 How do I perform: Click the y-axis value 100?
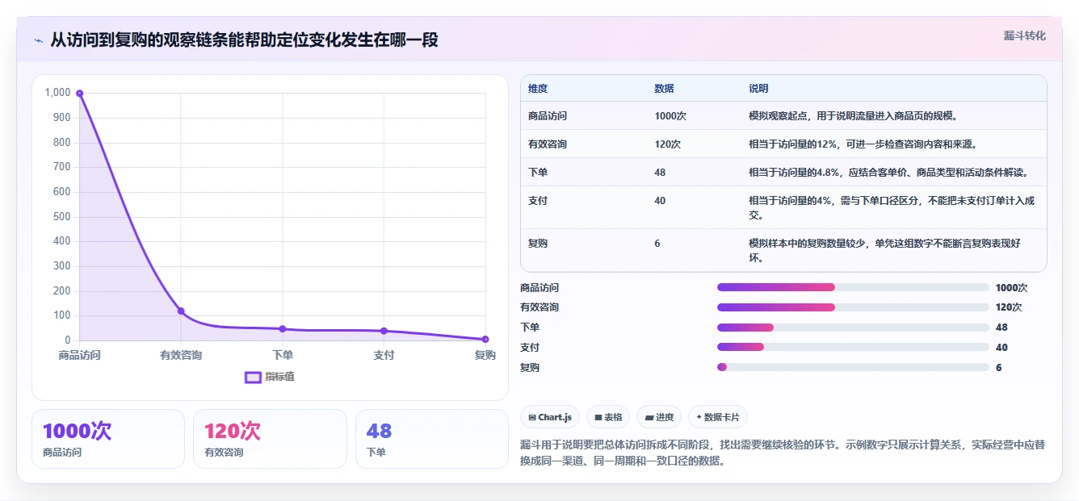(x=62, y=315)
